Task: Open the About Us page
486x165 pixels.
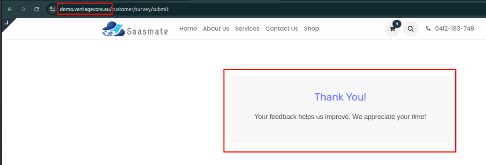Action: click(x=216, y=29)
